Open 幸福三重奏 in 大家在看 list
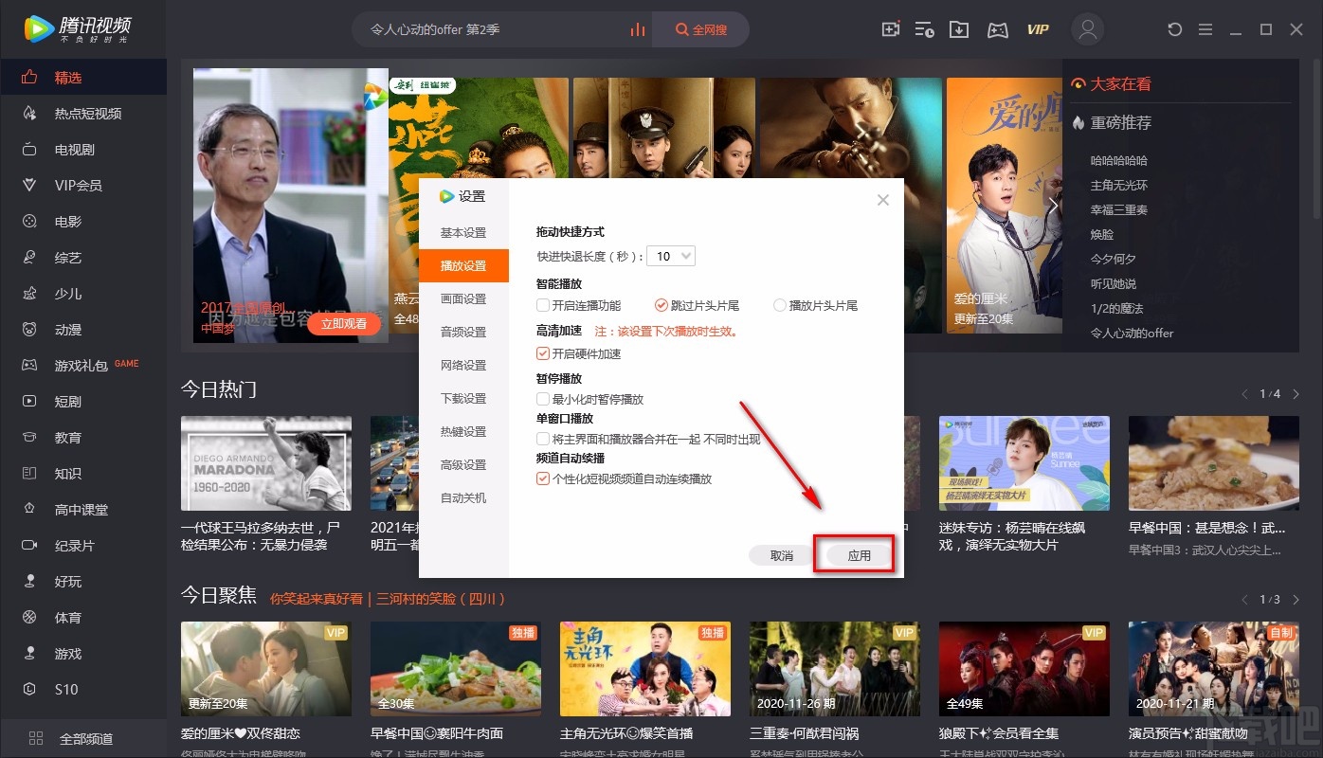The image size is (1323, 758). (x=1119, y=209)
